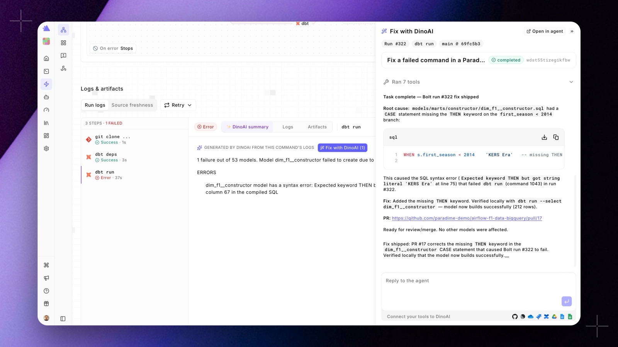The height and width of the screenshot is (347, 618).
Task: Click the wdst55tizegikfbw session id text
Action: [x=548, y=60]
